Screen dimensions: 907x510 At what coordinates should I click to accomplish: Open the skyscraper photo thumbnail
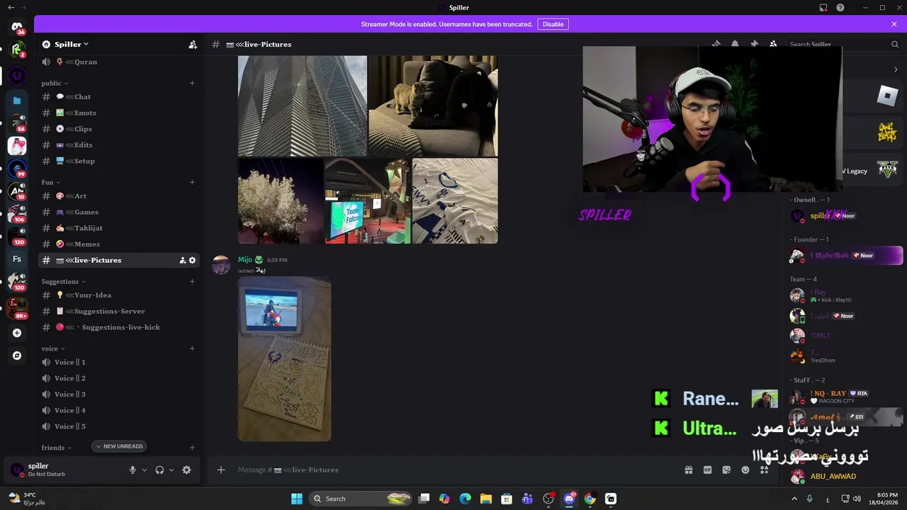coord(303,106)
